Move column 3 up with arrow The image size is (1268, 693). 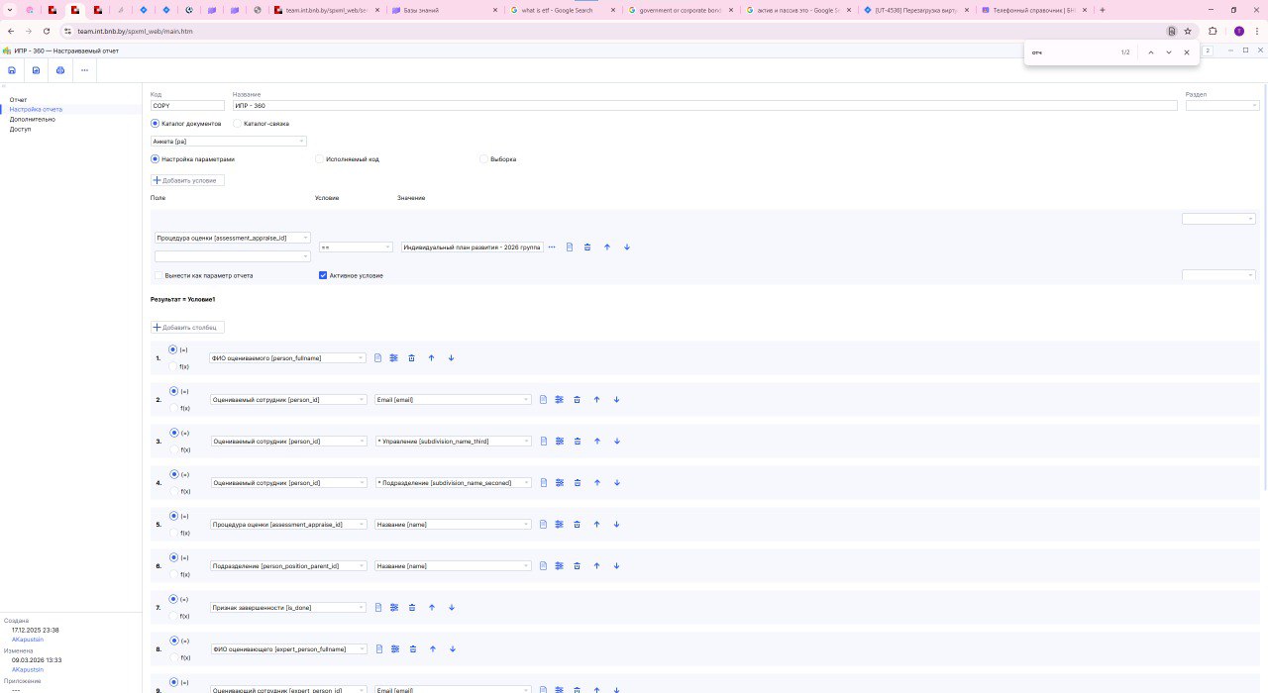tap(597, 442)
